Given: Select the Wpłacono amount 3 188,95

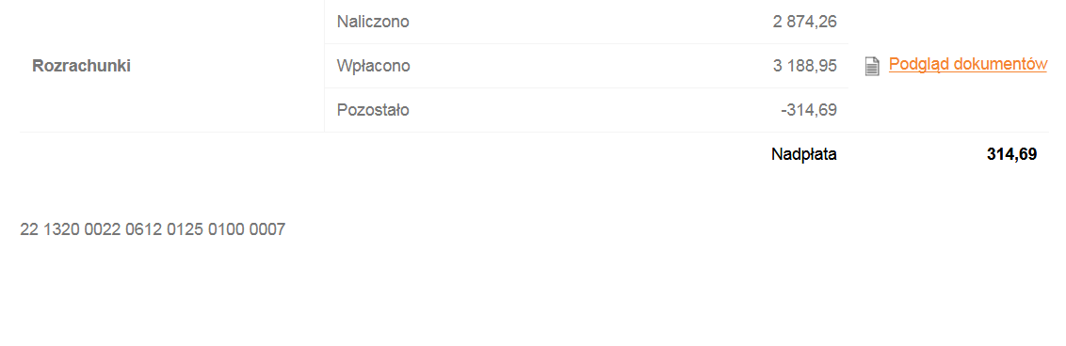Looking at the screenshot, I should [805, 66].
